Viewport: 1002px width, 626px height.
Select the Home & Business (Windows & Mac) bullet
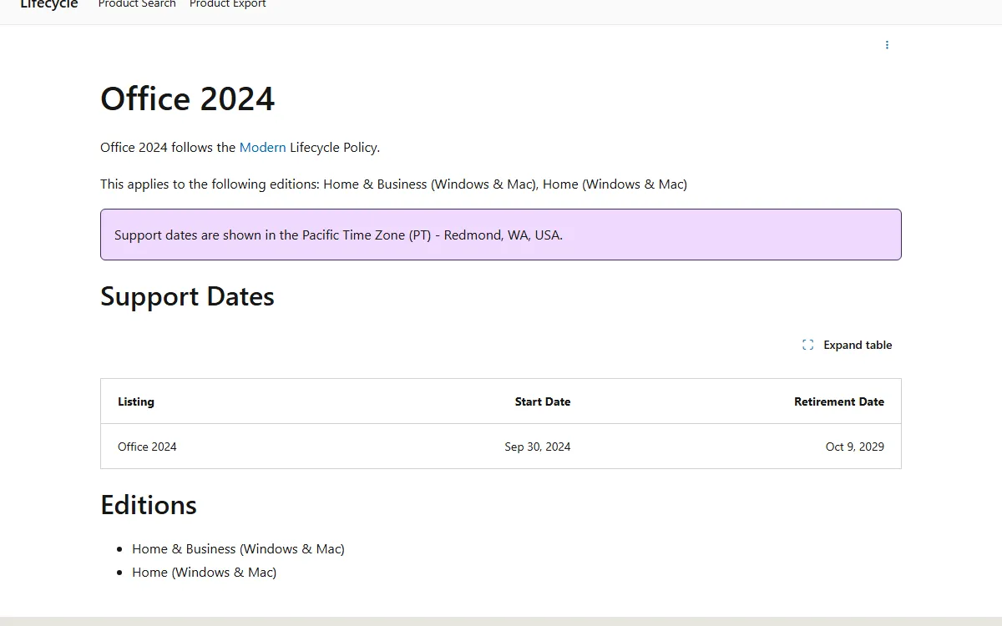pyautogui.click(x=238, y=548)
